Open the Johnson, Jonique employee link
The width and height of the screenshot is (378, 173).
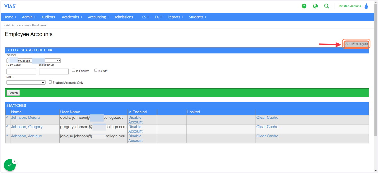pyautogui.click(x=26, y=136)
